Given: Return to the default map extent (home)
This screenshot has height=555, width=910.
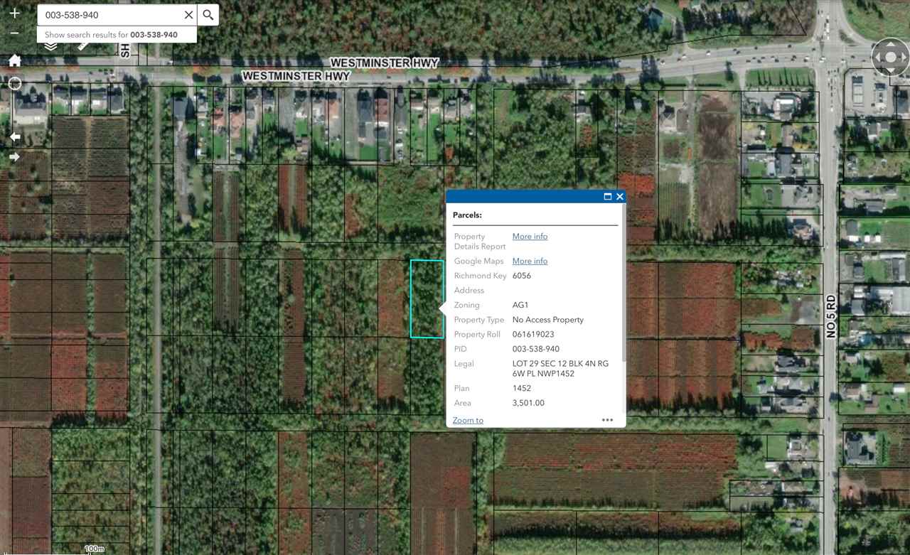Looking at the screenshot, I should click(x=14, y=61).
